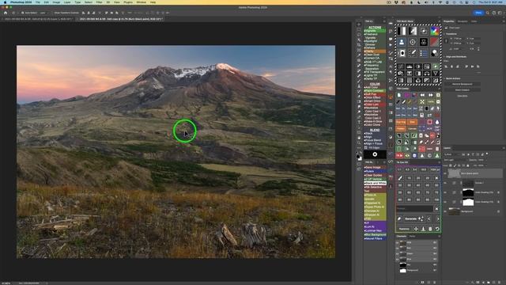Click the download icon in TK Gen Fill panel
This screenshot has height=285, width=506.
pyautogui.click(x=423, y=229)
